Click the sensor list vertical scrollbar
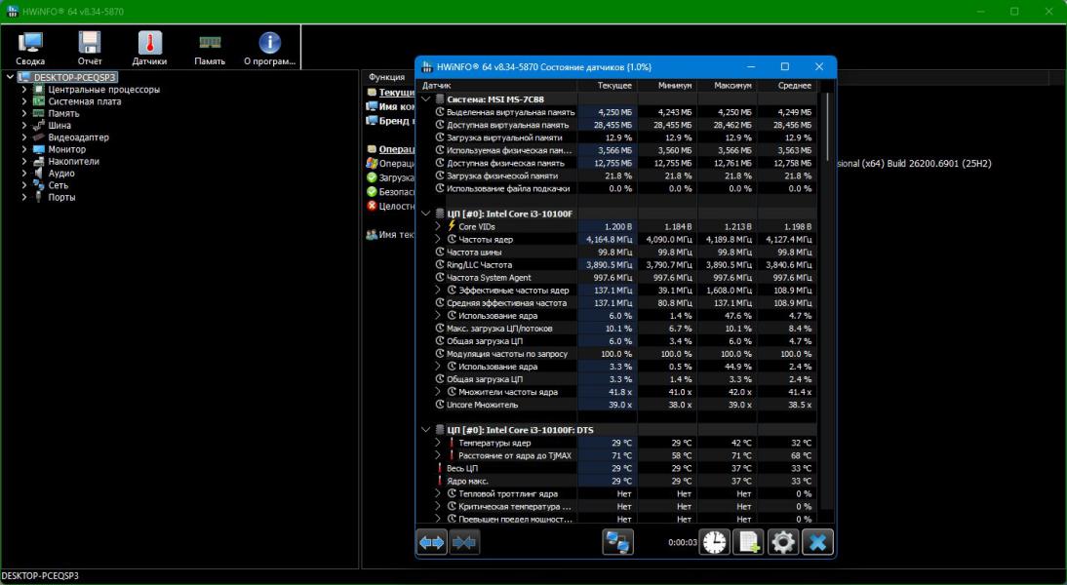 click(828, 292)
